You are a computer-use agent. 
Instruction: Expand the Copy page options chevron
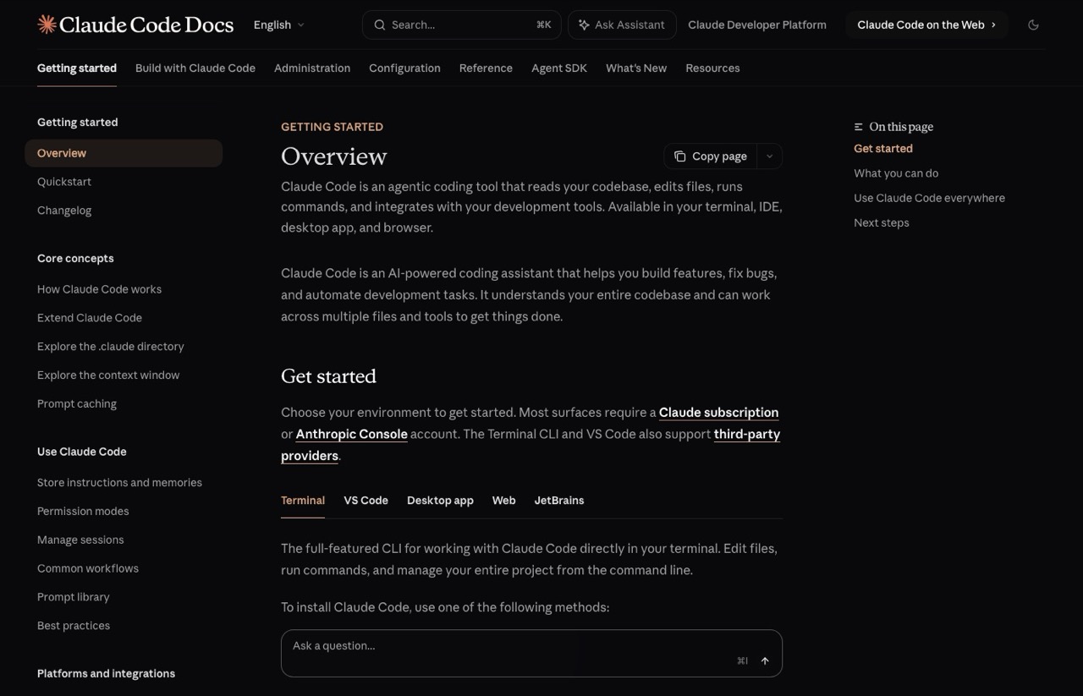769,156
